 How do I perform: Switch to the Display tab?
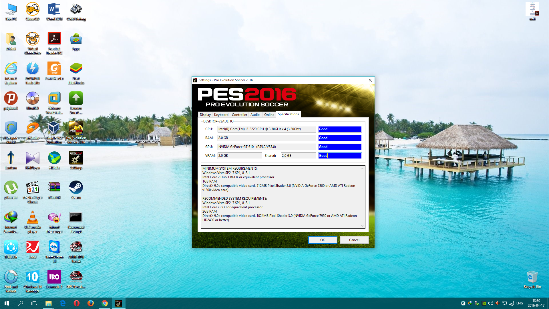(205, 114)
